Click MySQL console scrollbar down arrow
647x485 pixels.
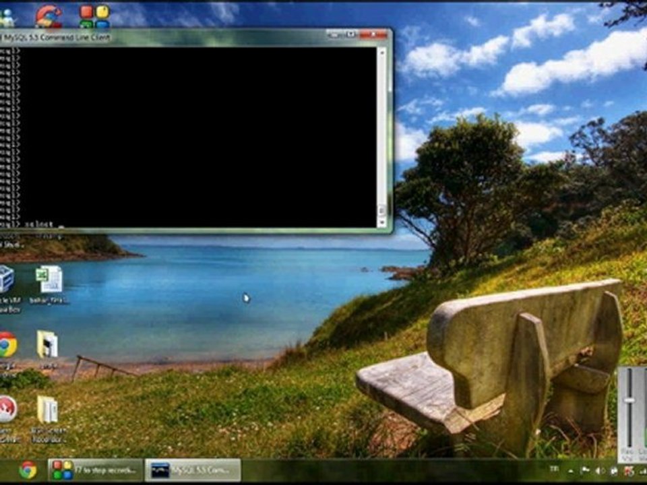click(381, 222)
